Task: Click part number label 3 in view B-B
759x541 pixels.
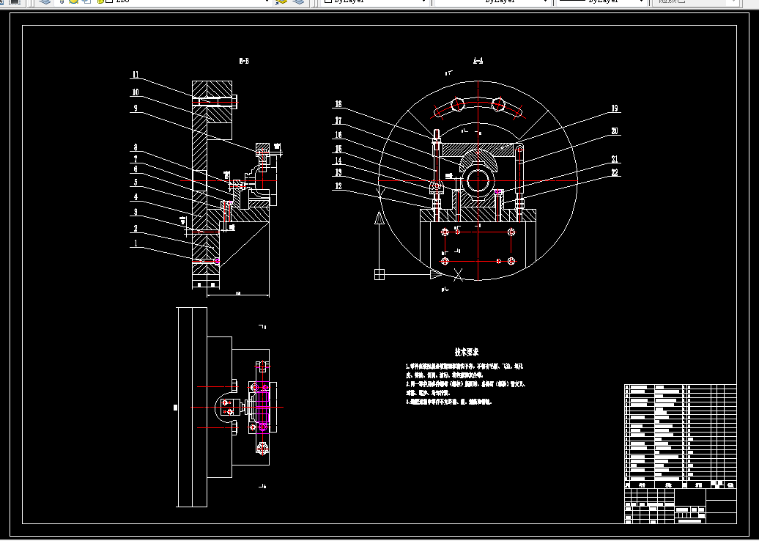Action: (136, 212)
